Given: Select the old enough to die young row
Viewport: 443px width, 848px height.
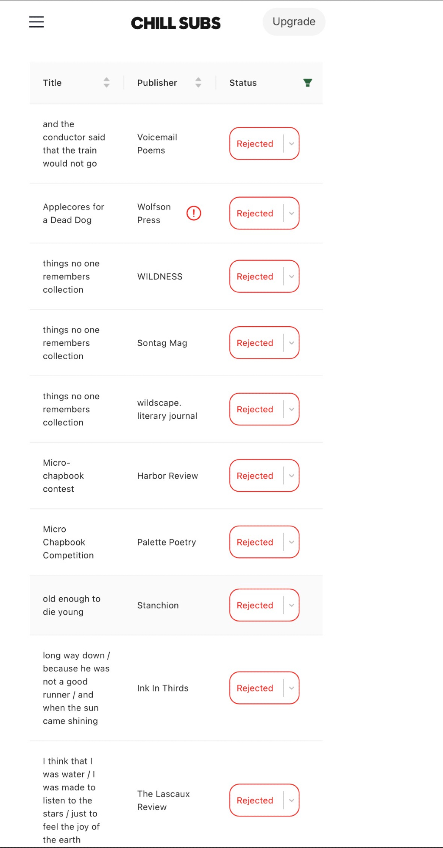Looking at the screenshot, I should click(72, 605).
